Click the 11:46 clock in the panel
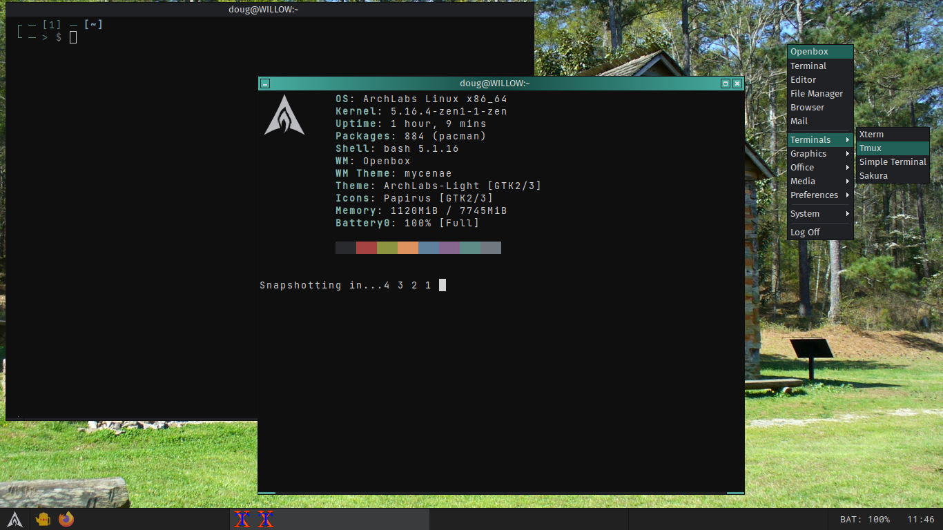This screenshot has height=530, width=943. click(x=920, y=520)
